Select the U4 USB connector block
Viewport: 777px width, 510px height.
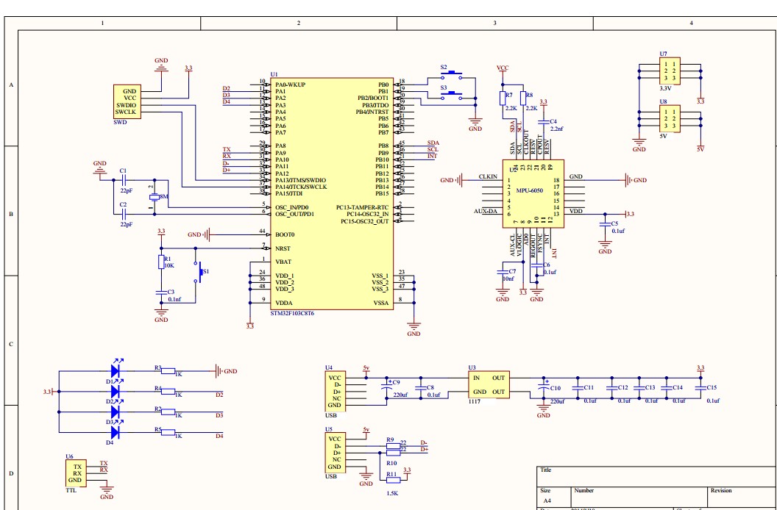(x=336, y=392)
